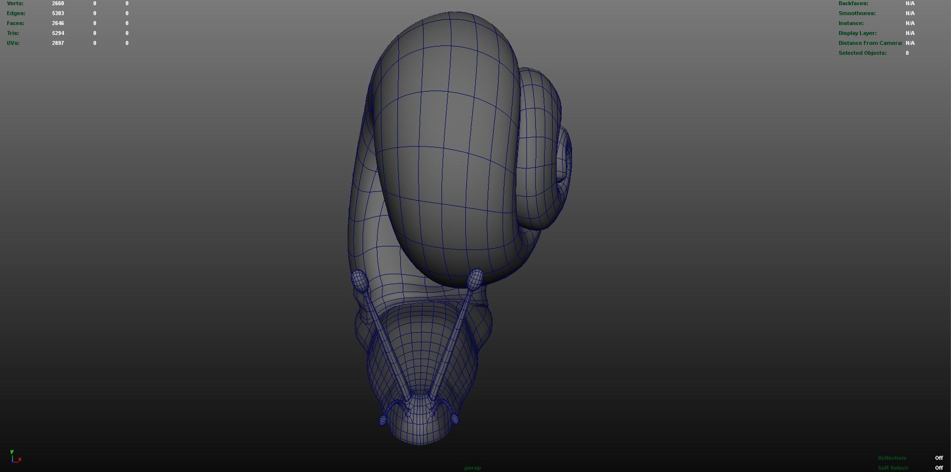Click the Faces count value 2646

coord(58,23)
